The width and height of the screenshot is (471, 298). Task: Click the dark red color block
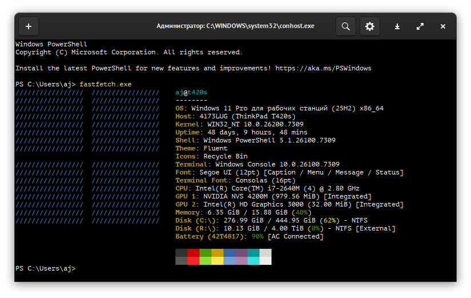pyautogui.click(x=193, y=253)
